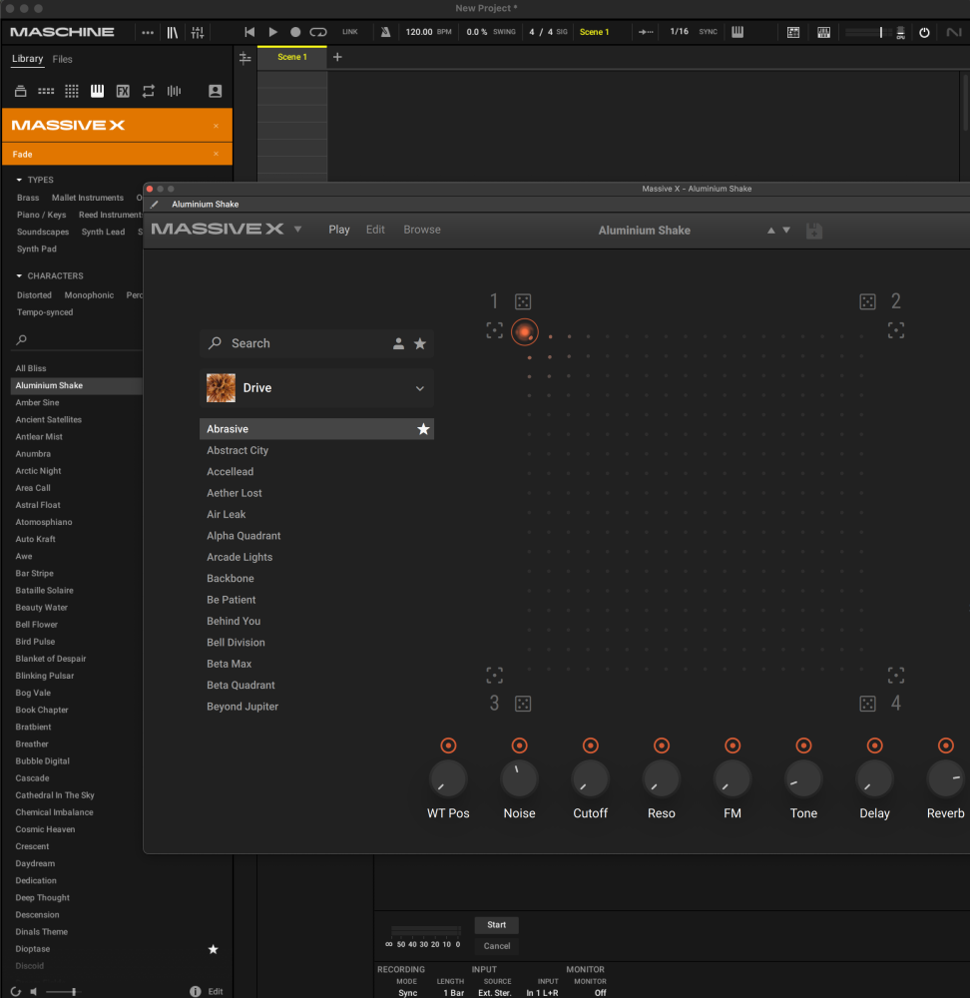Clear the MASSIVE X product filter
The width and height of the screenshot is (970, 998).
point(216,126)
